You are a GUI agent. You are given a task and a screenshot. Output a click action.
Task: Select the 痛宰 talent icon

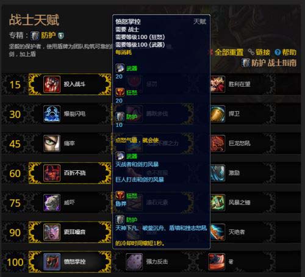52,143
